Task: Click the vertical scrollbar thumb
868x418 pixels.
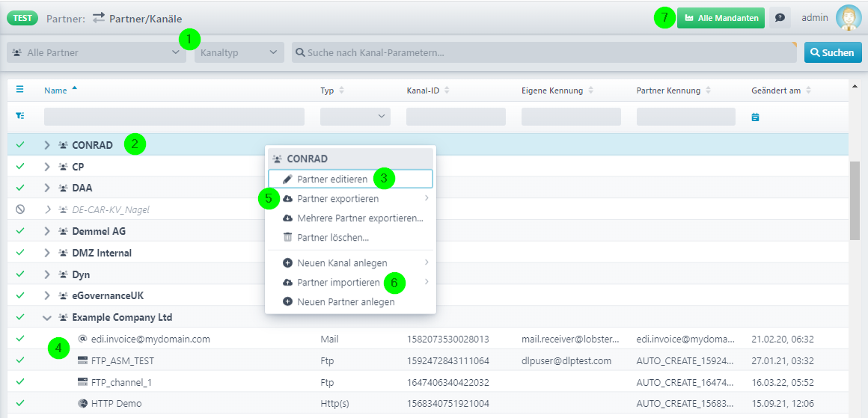Action: pos(855,201)
